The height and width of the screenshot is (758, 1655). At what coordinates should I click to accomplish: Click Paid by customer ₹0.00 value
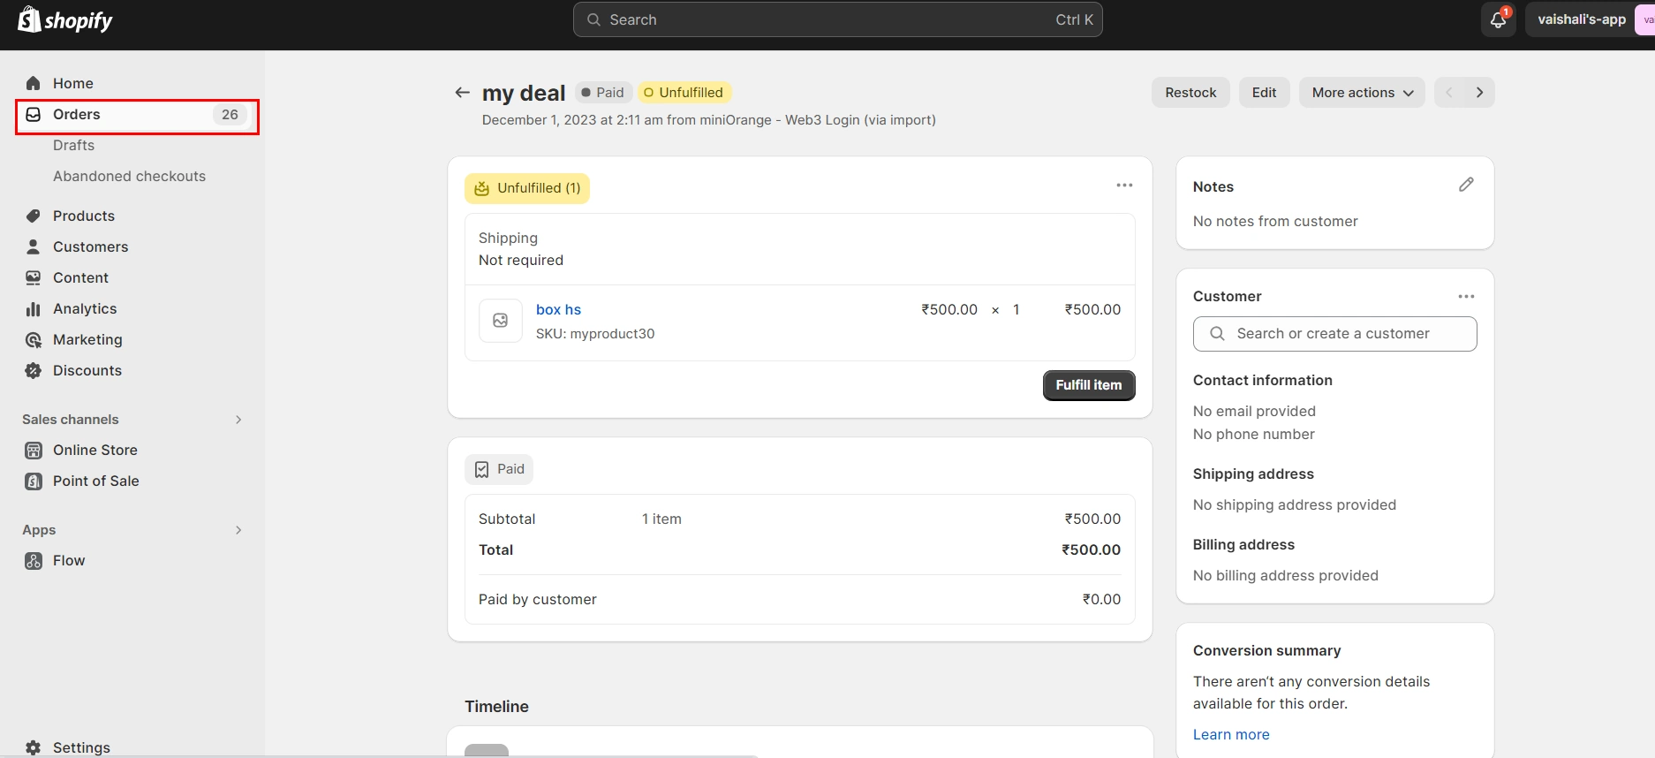pyautogui.click(x=1101, y=599)
